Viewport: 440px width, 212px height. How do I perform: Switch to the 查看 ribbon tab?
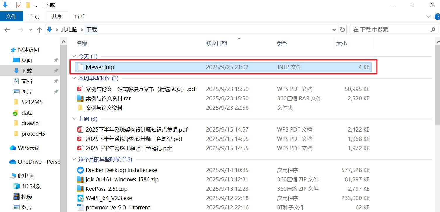pos(79,17)
